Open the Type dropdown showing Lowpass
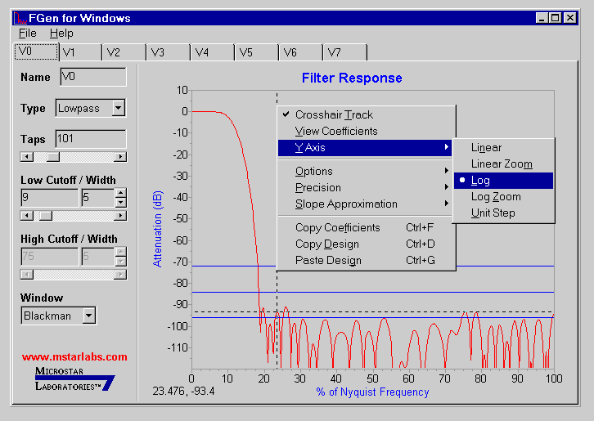This screenshot has width=594, height=421. click(119, 108)
